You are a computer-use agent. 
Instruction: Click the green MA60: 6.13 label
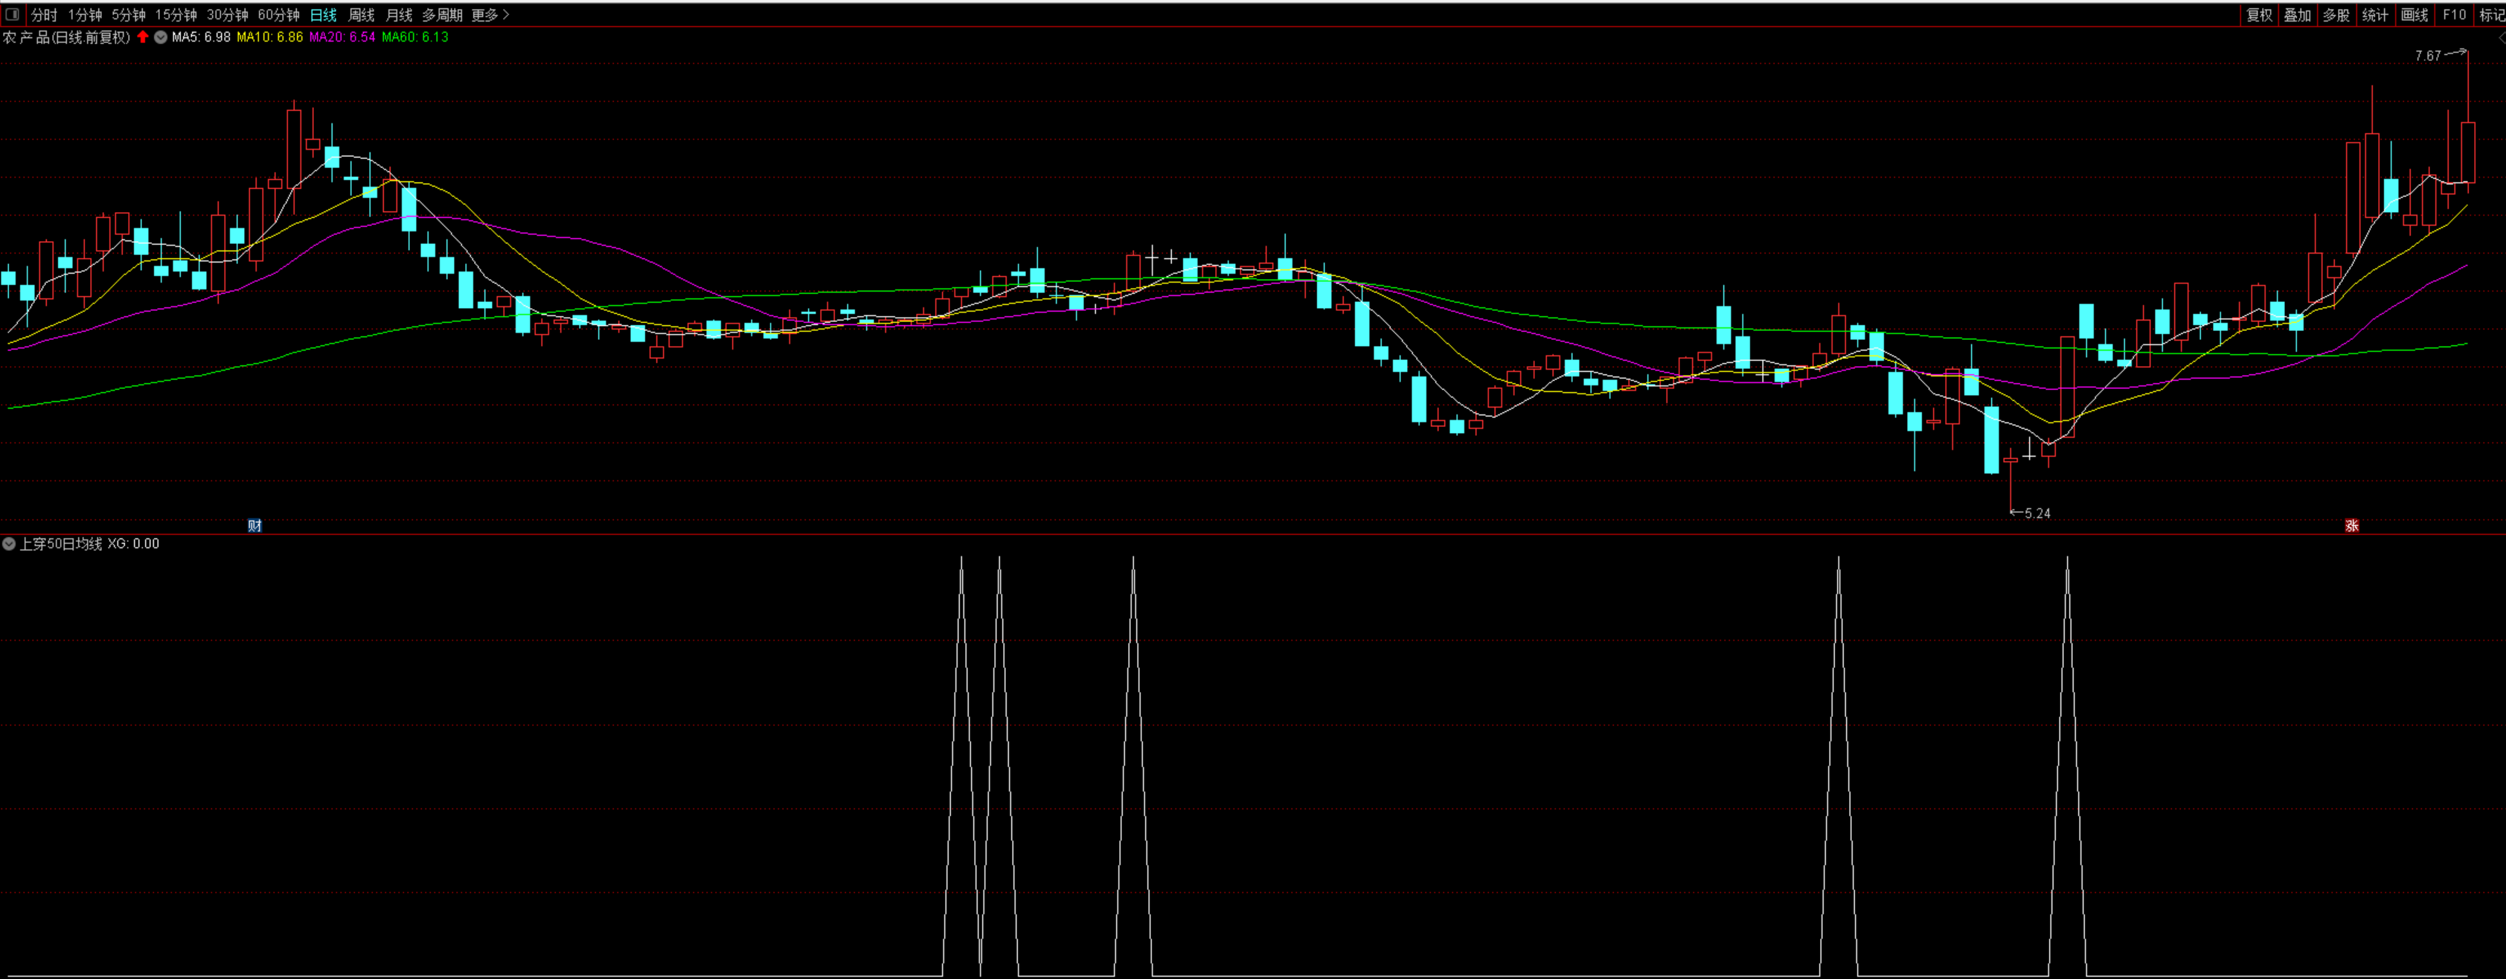[415, 37]
